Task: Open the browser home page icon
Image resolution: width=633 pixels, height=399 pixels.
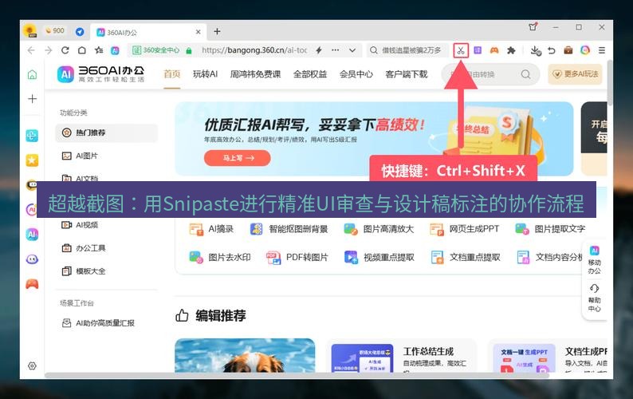Action: tap(82, 50)
